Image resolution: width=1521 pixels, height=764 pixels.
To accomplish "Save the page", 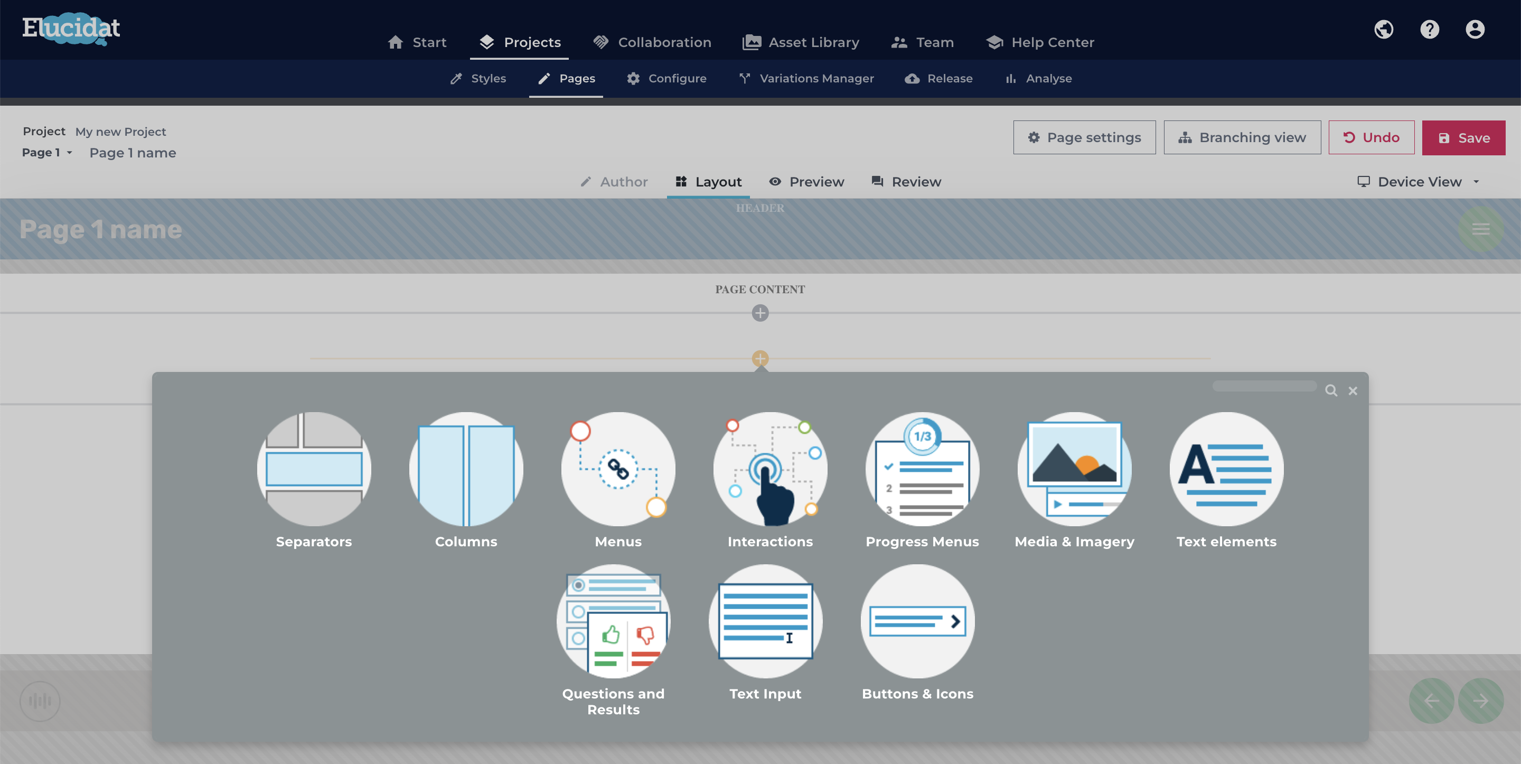I will click(x=1463, y=138).
